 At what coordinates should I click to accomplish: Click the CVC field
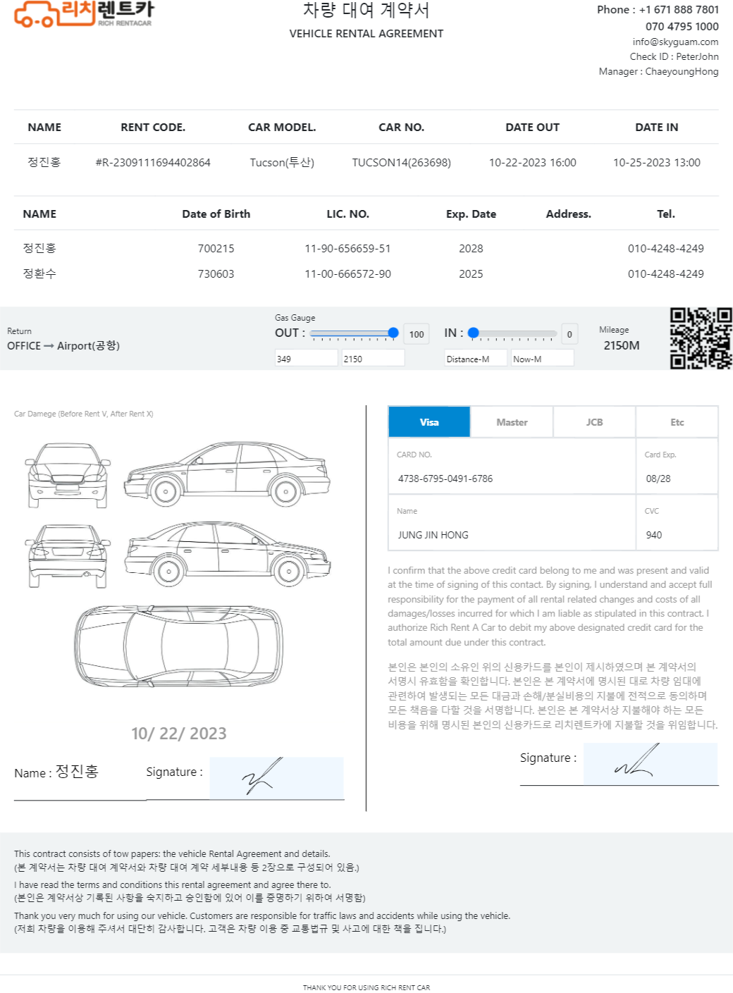coord(676,535)
